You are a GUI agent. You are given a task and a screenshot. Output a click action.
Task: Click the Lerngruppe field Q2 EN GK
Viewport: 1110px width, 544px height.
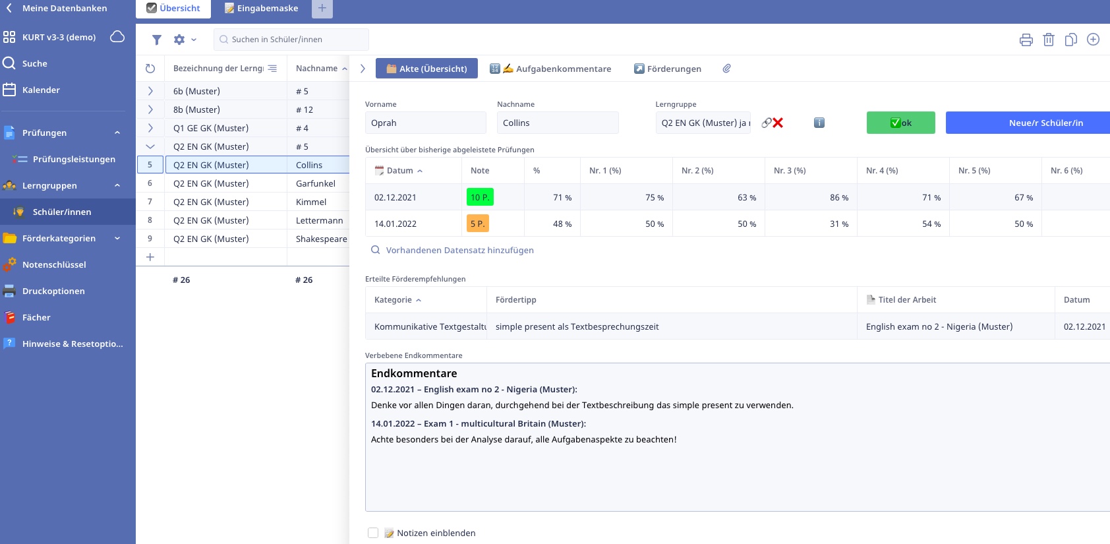click(x=703, y=123)
